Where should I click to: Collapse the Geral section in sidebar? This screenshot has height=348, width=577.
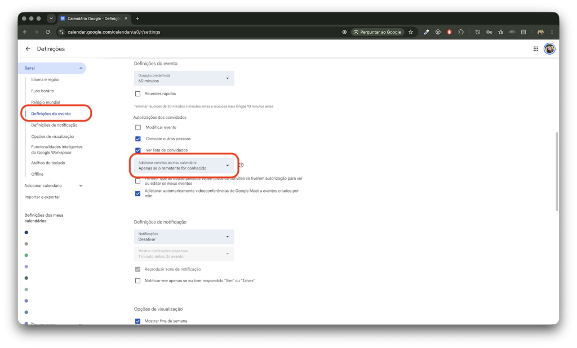point(81,68)
